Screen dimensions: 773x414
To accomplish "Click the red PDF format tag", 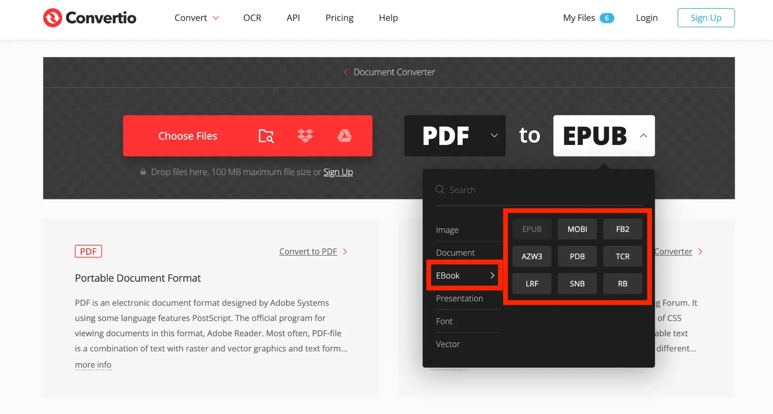I will (x=88, y=251).
